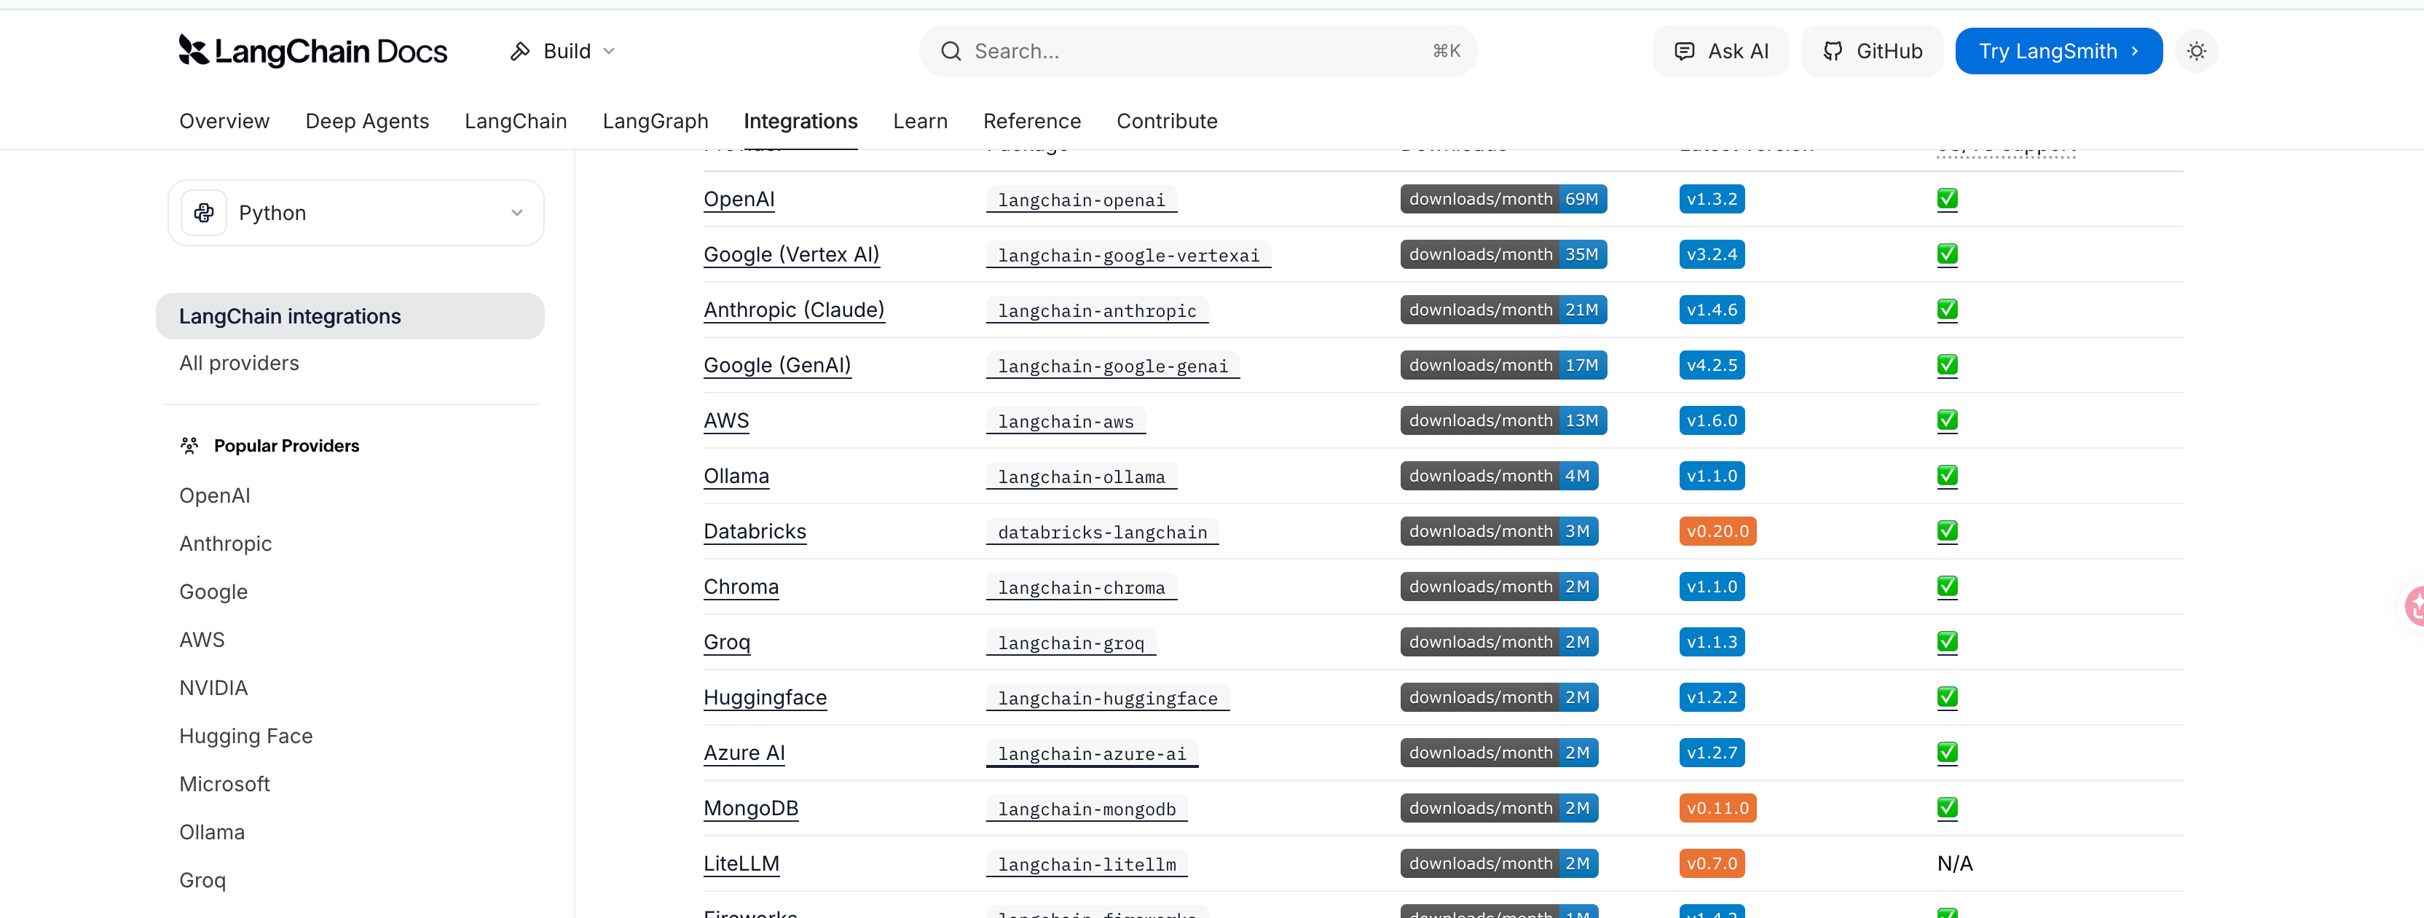Click the 13M downloads badge for AWS
Image resolution: width=2424 pixels, height=918 pixels.
[1503, 420]
